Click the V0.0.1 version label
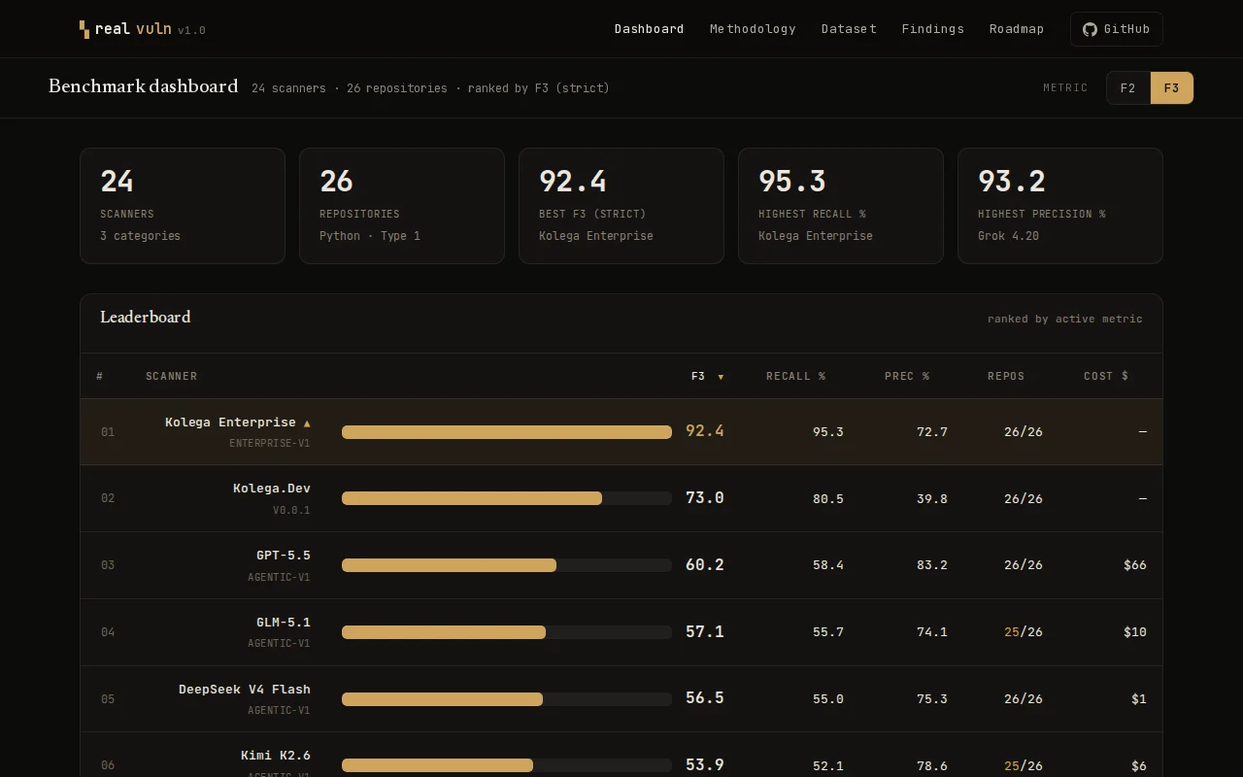Screen dimensions: 1243x777 [x=291, y=511]
